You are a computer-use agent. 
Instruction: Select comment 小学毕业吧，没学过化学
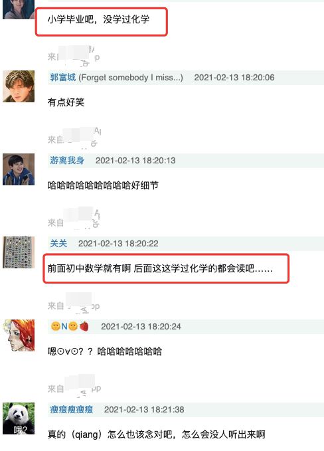pos(98,19)
